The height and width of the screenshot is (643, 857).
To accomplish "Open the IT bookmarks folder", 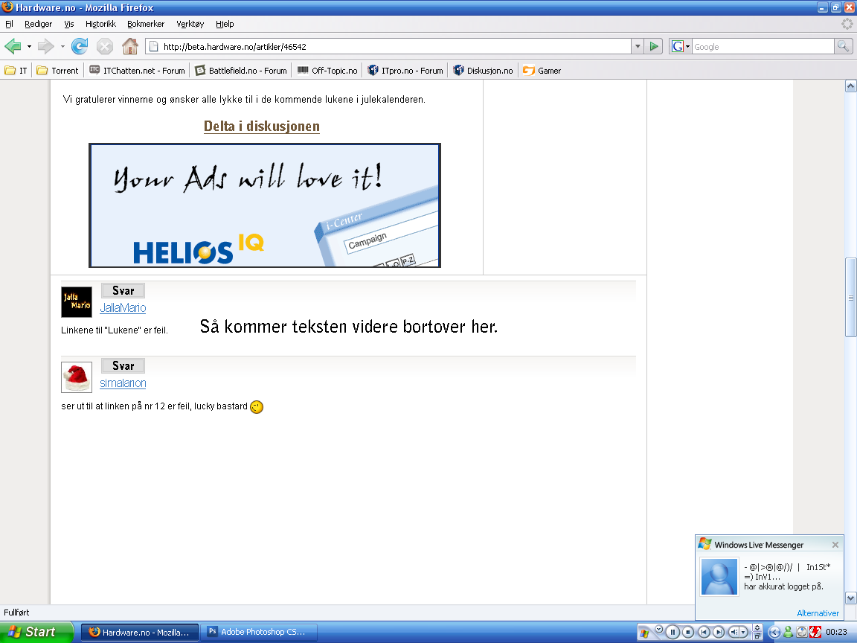I will [16, 71].
